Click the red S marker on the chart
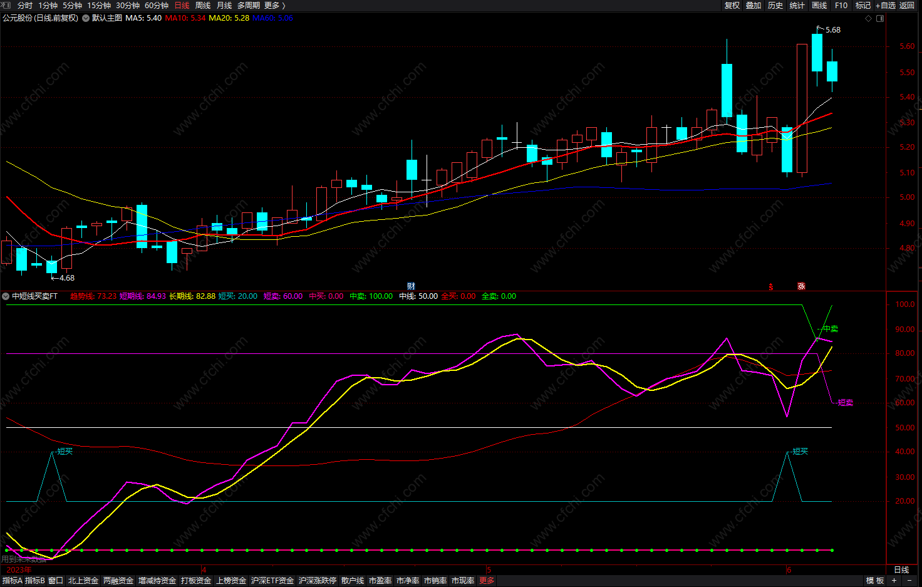Image resolution: width=922 pixels, height=587 pixels. coord(771,287)
